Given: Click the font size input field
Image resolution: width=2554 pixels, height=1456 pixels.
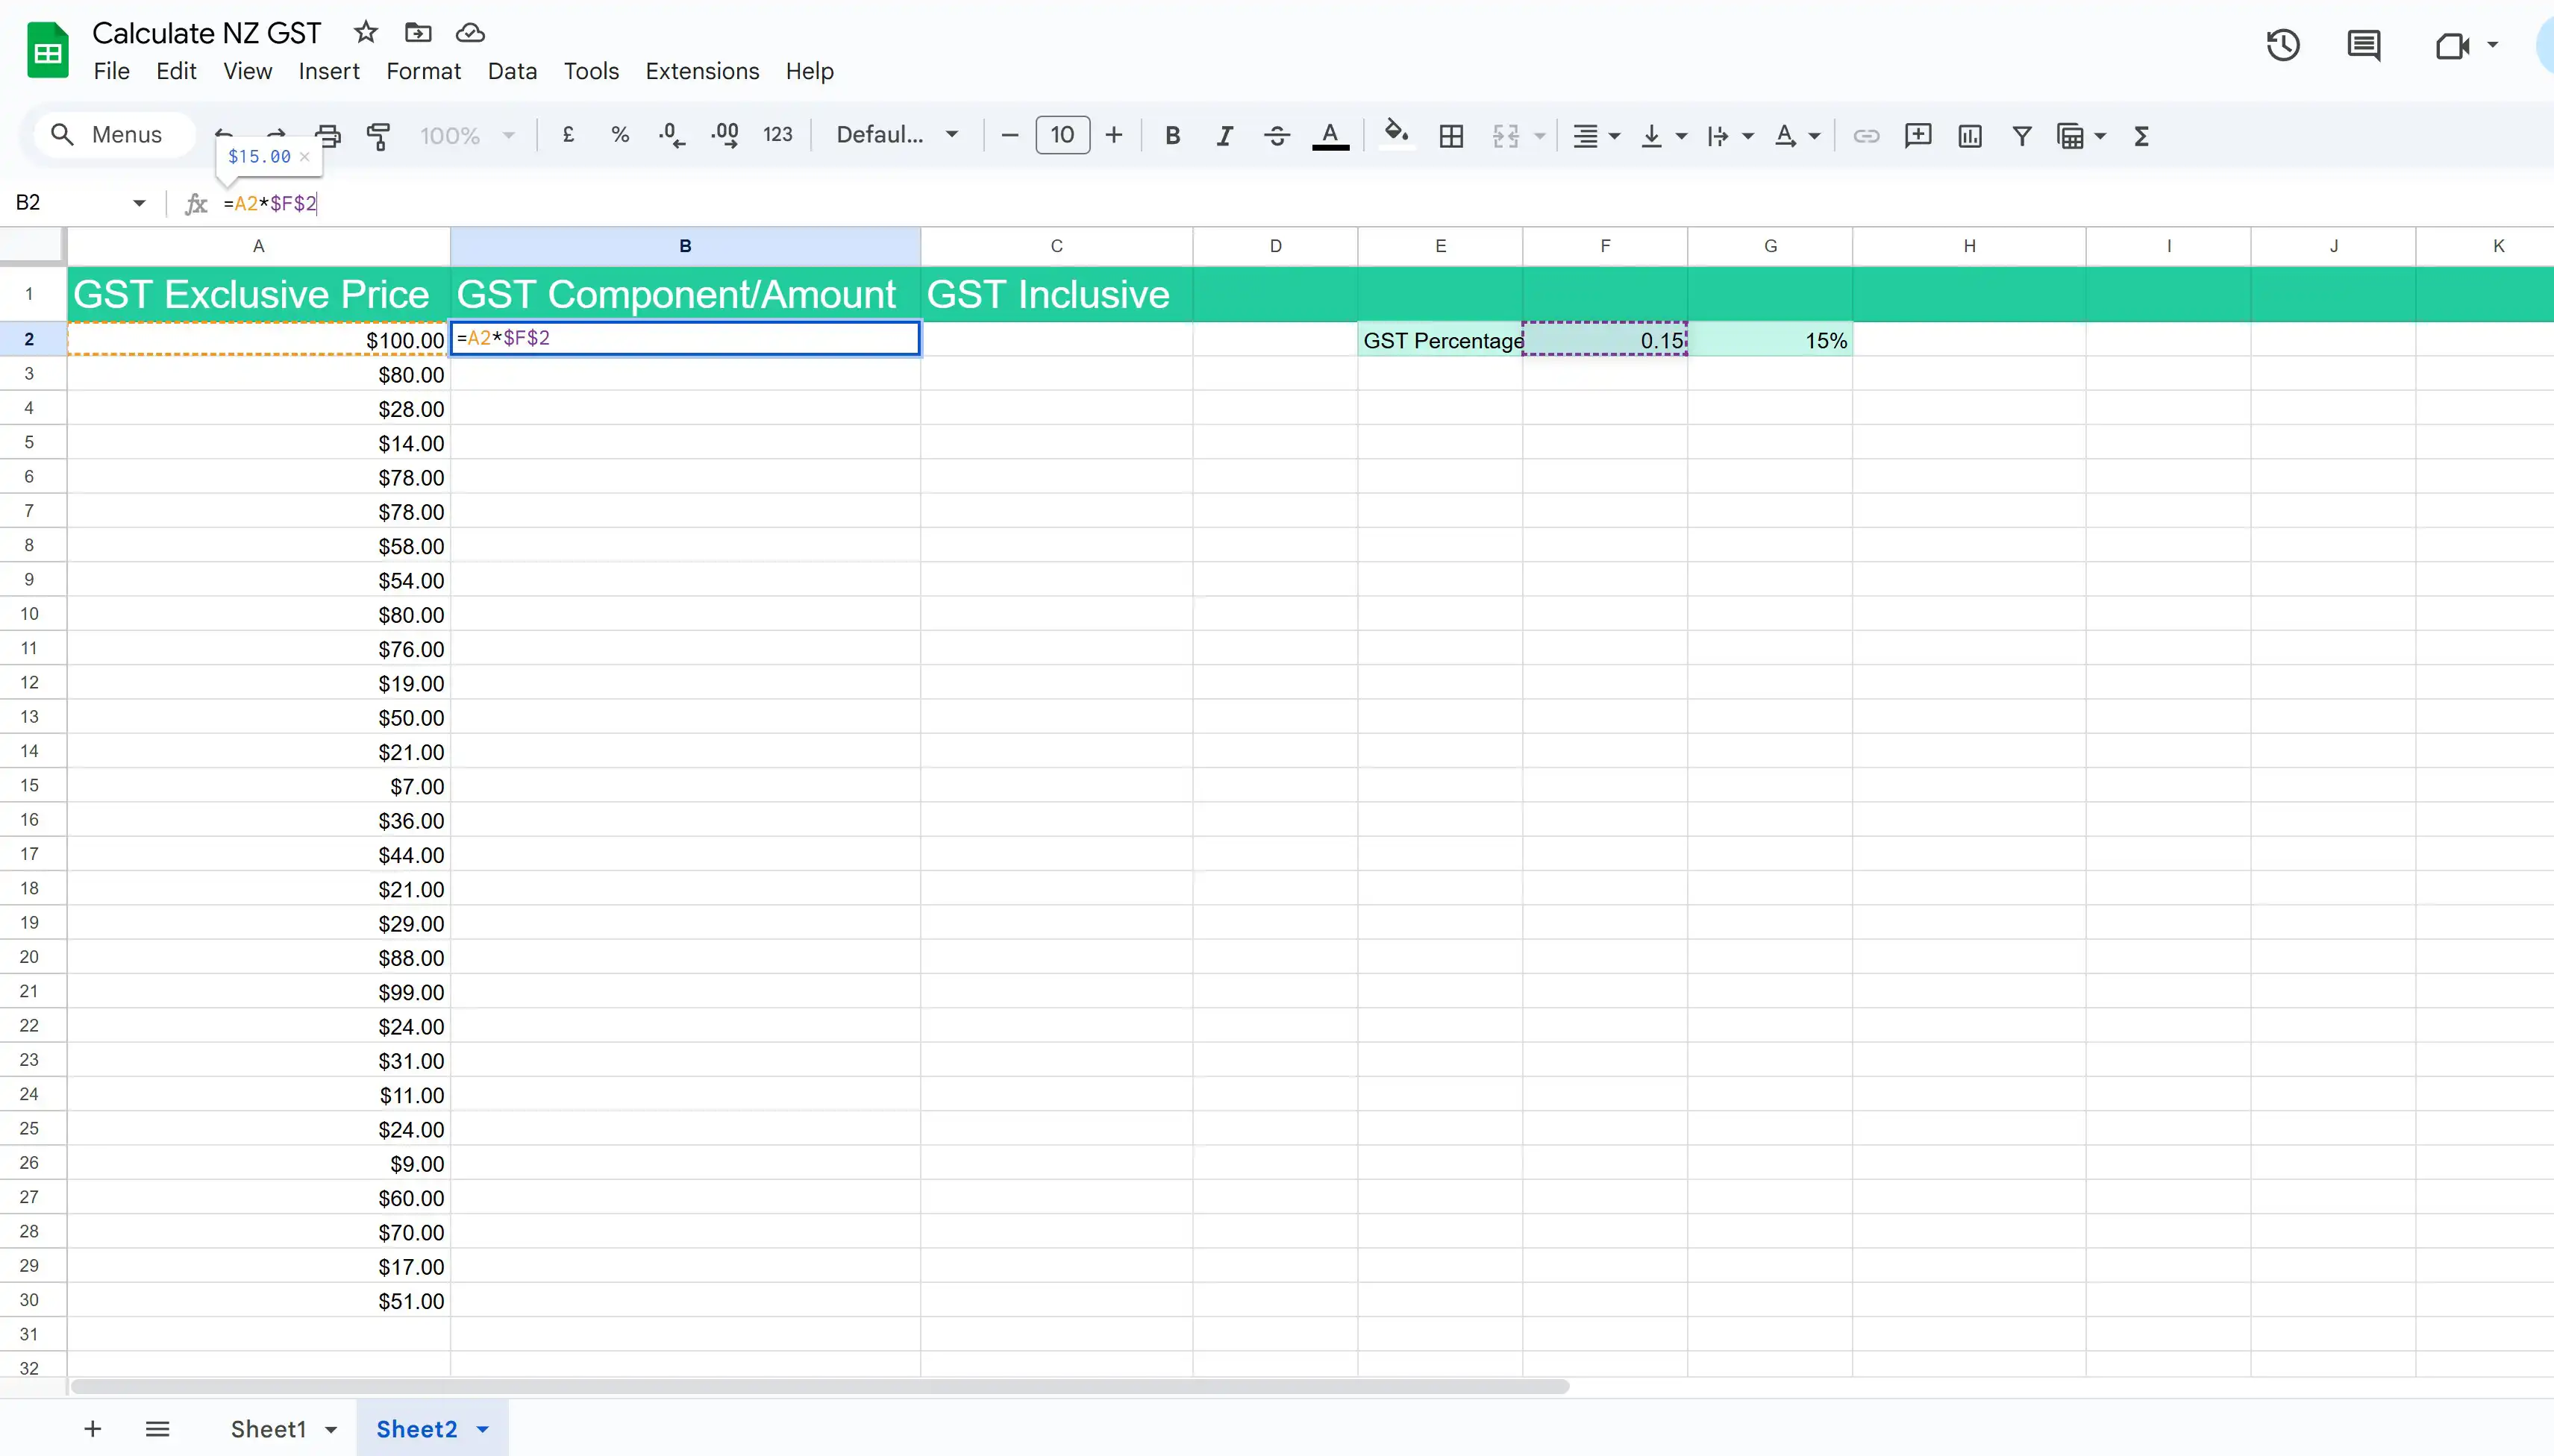Looking at the screenshot, I should click(x=1062, y=135).
